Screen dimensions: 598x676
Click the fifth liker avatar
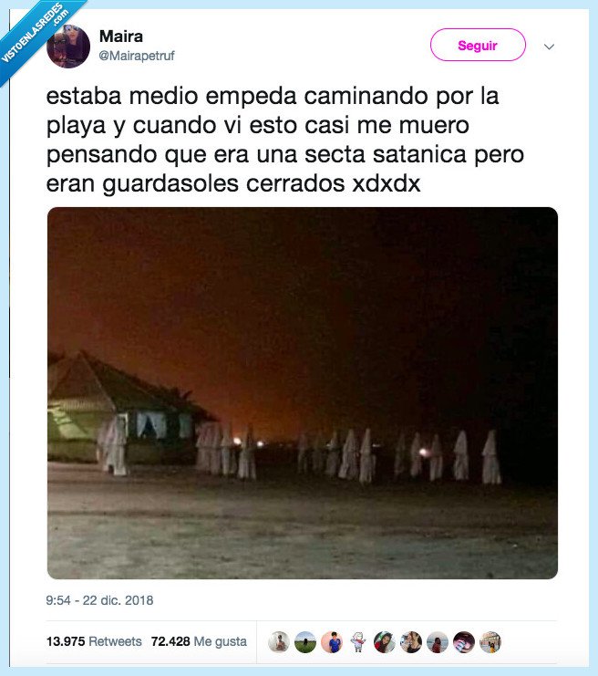385,642
